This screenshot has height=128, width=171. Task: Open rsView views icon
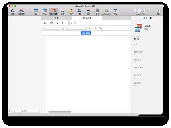pos(45,11)
